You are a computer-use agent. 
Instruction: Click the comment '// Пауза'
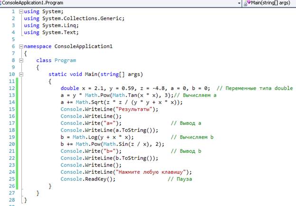180,179
